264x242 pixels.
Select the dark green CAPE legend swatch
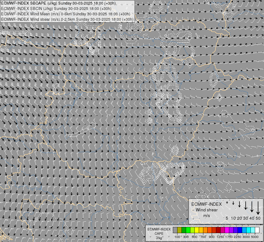click(184, 230)
